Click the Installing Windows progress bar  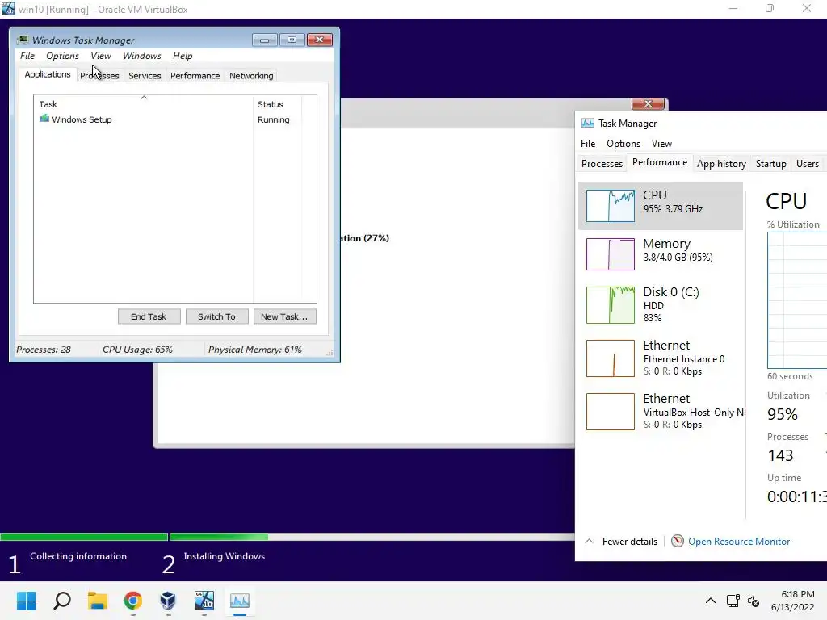point(372,537)
